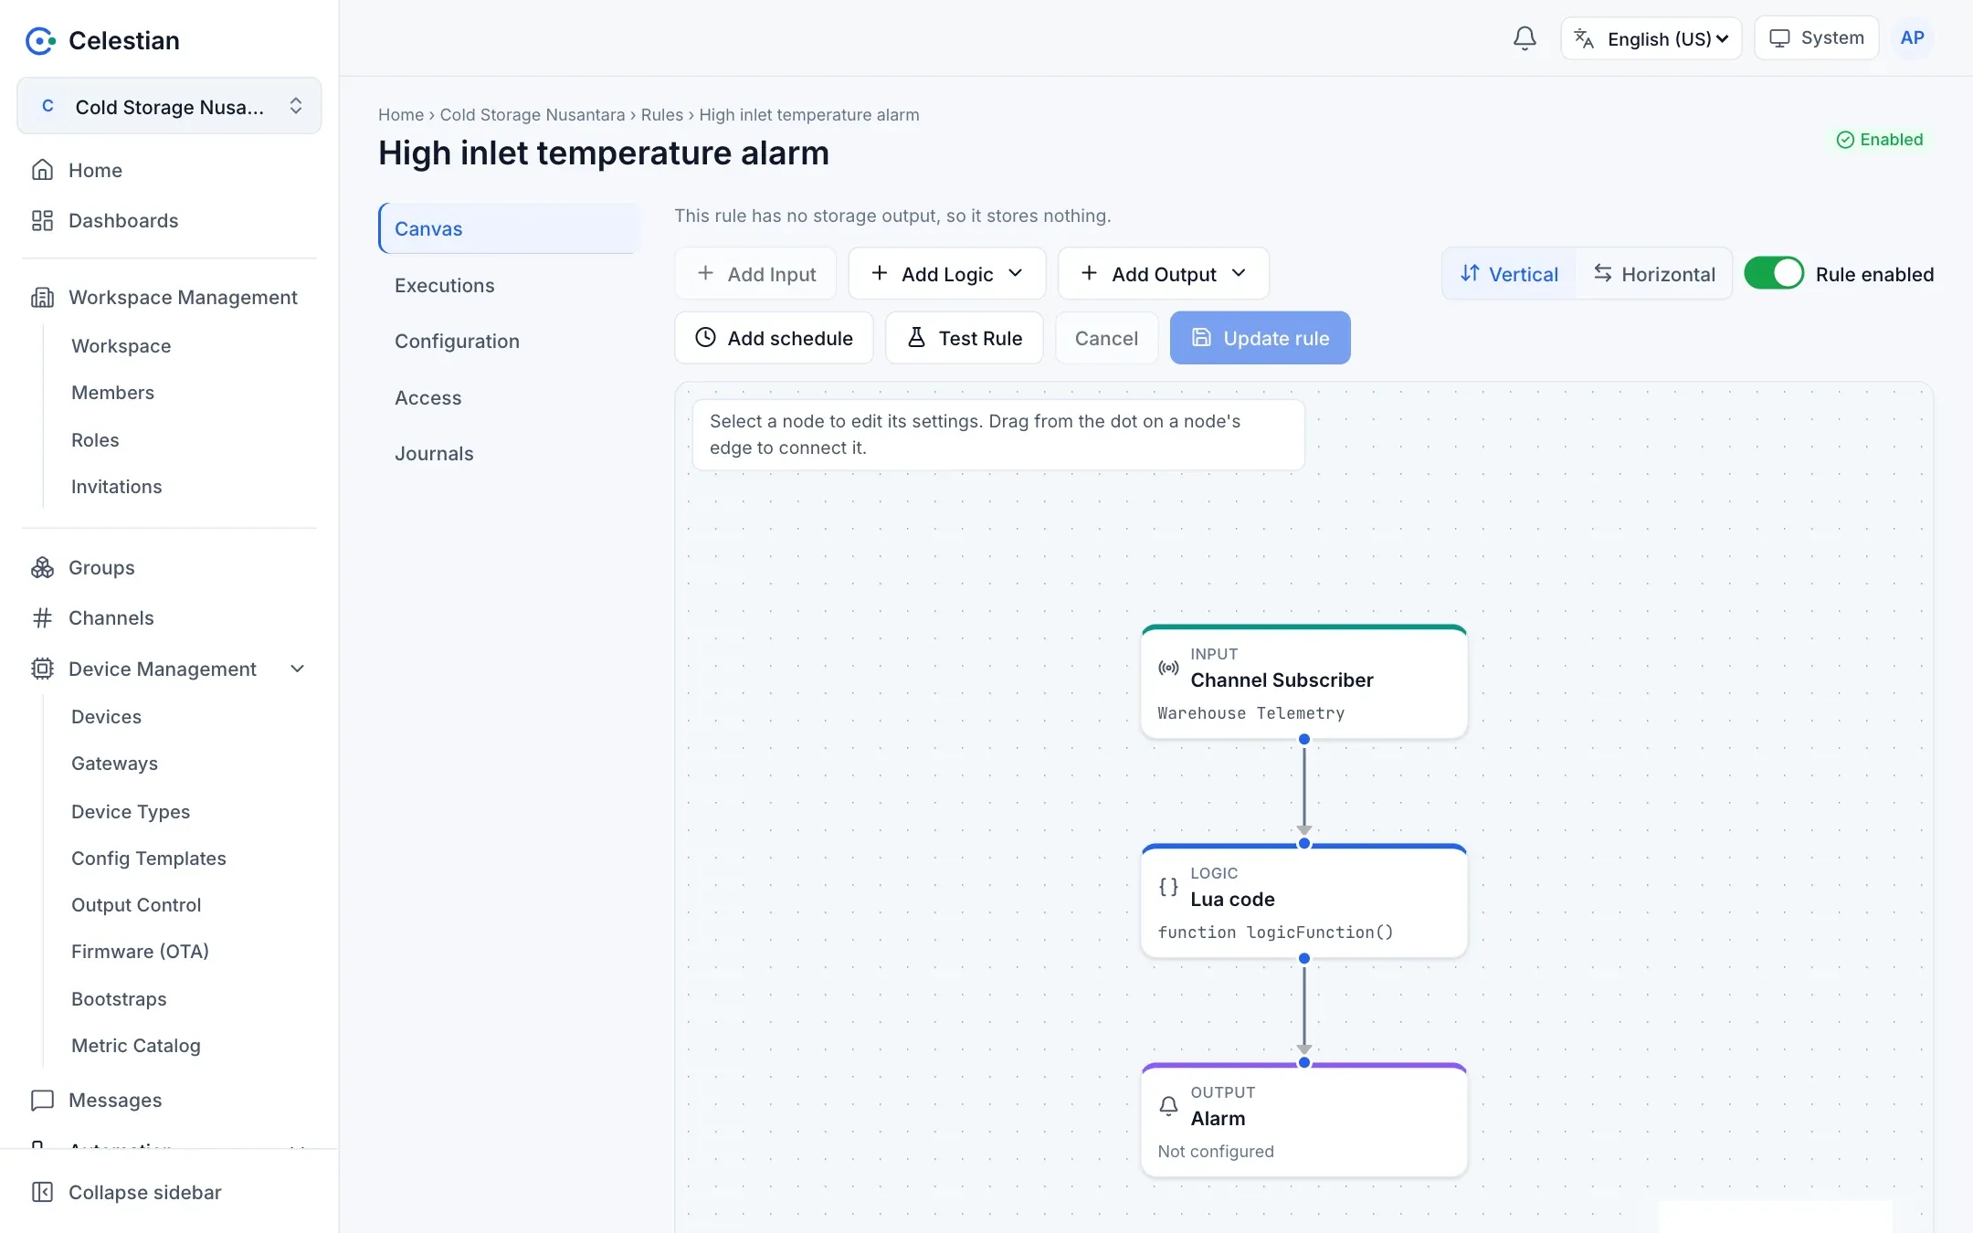Select the Canvas tab
Screen dimensions: 1973x1233
tap(509, 228)
